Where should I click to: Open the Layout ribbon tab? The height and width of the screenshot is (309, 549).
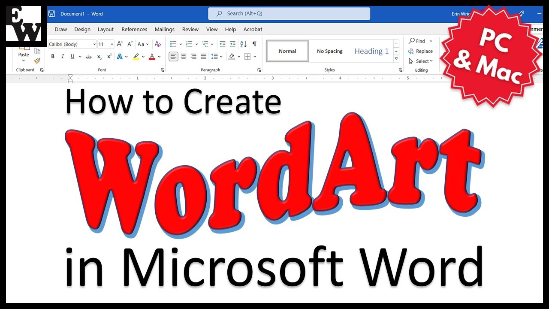tap(106, 30)
